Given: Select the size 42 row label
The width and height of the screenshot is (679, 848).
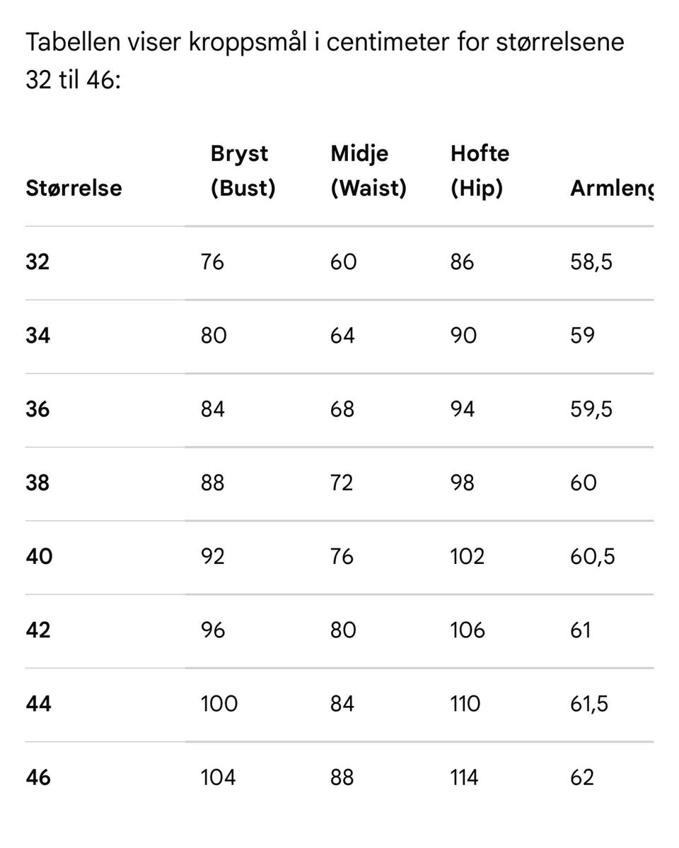Looking at the screenshot, I should pyautogui.click(x=38, y=630).
